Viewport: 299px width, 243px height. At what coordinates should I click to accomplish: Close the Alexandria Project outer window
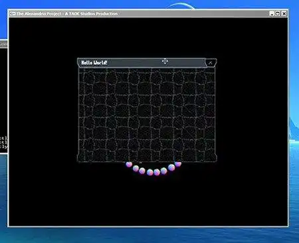click(284, 14)
